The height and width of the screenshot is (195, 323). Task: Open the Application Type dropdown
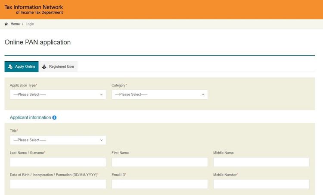click(x=58, y=94)
